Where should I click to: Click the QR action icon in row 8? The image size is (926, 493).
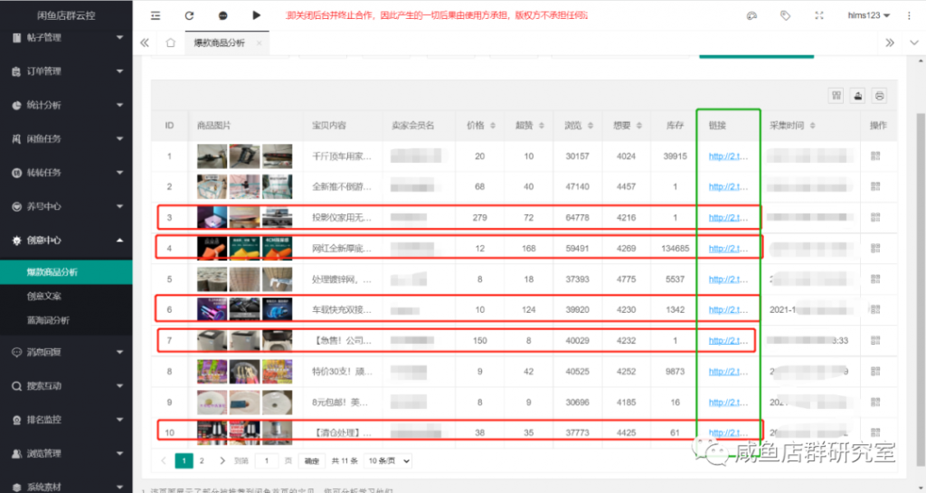click(x=875, y=372)
